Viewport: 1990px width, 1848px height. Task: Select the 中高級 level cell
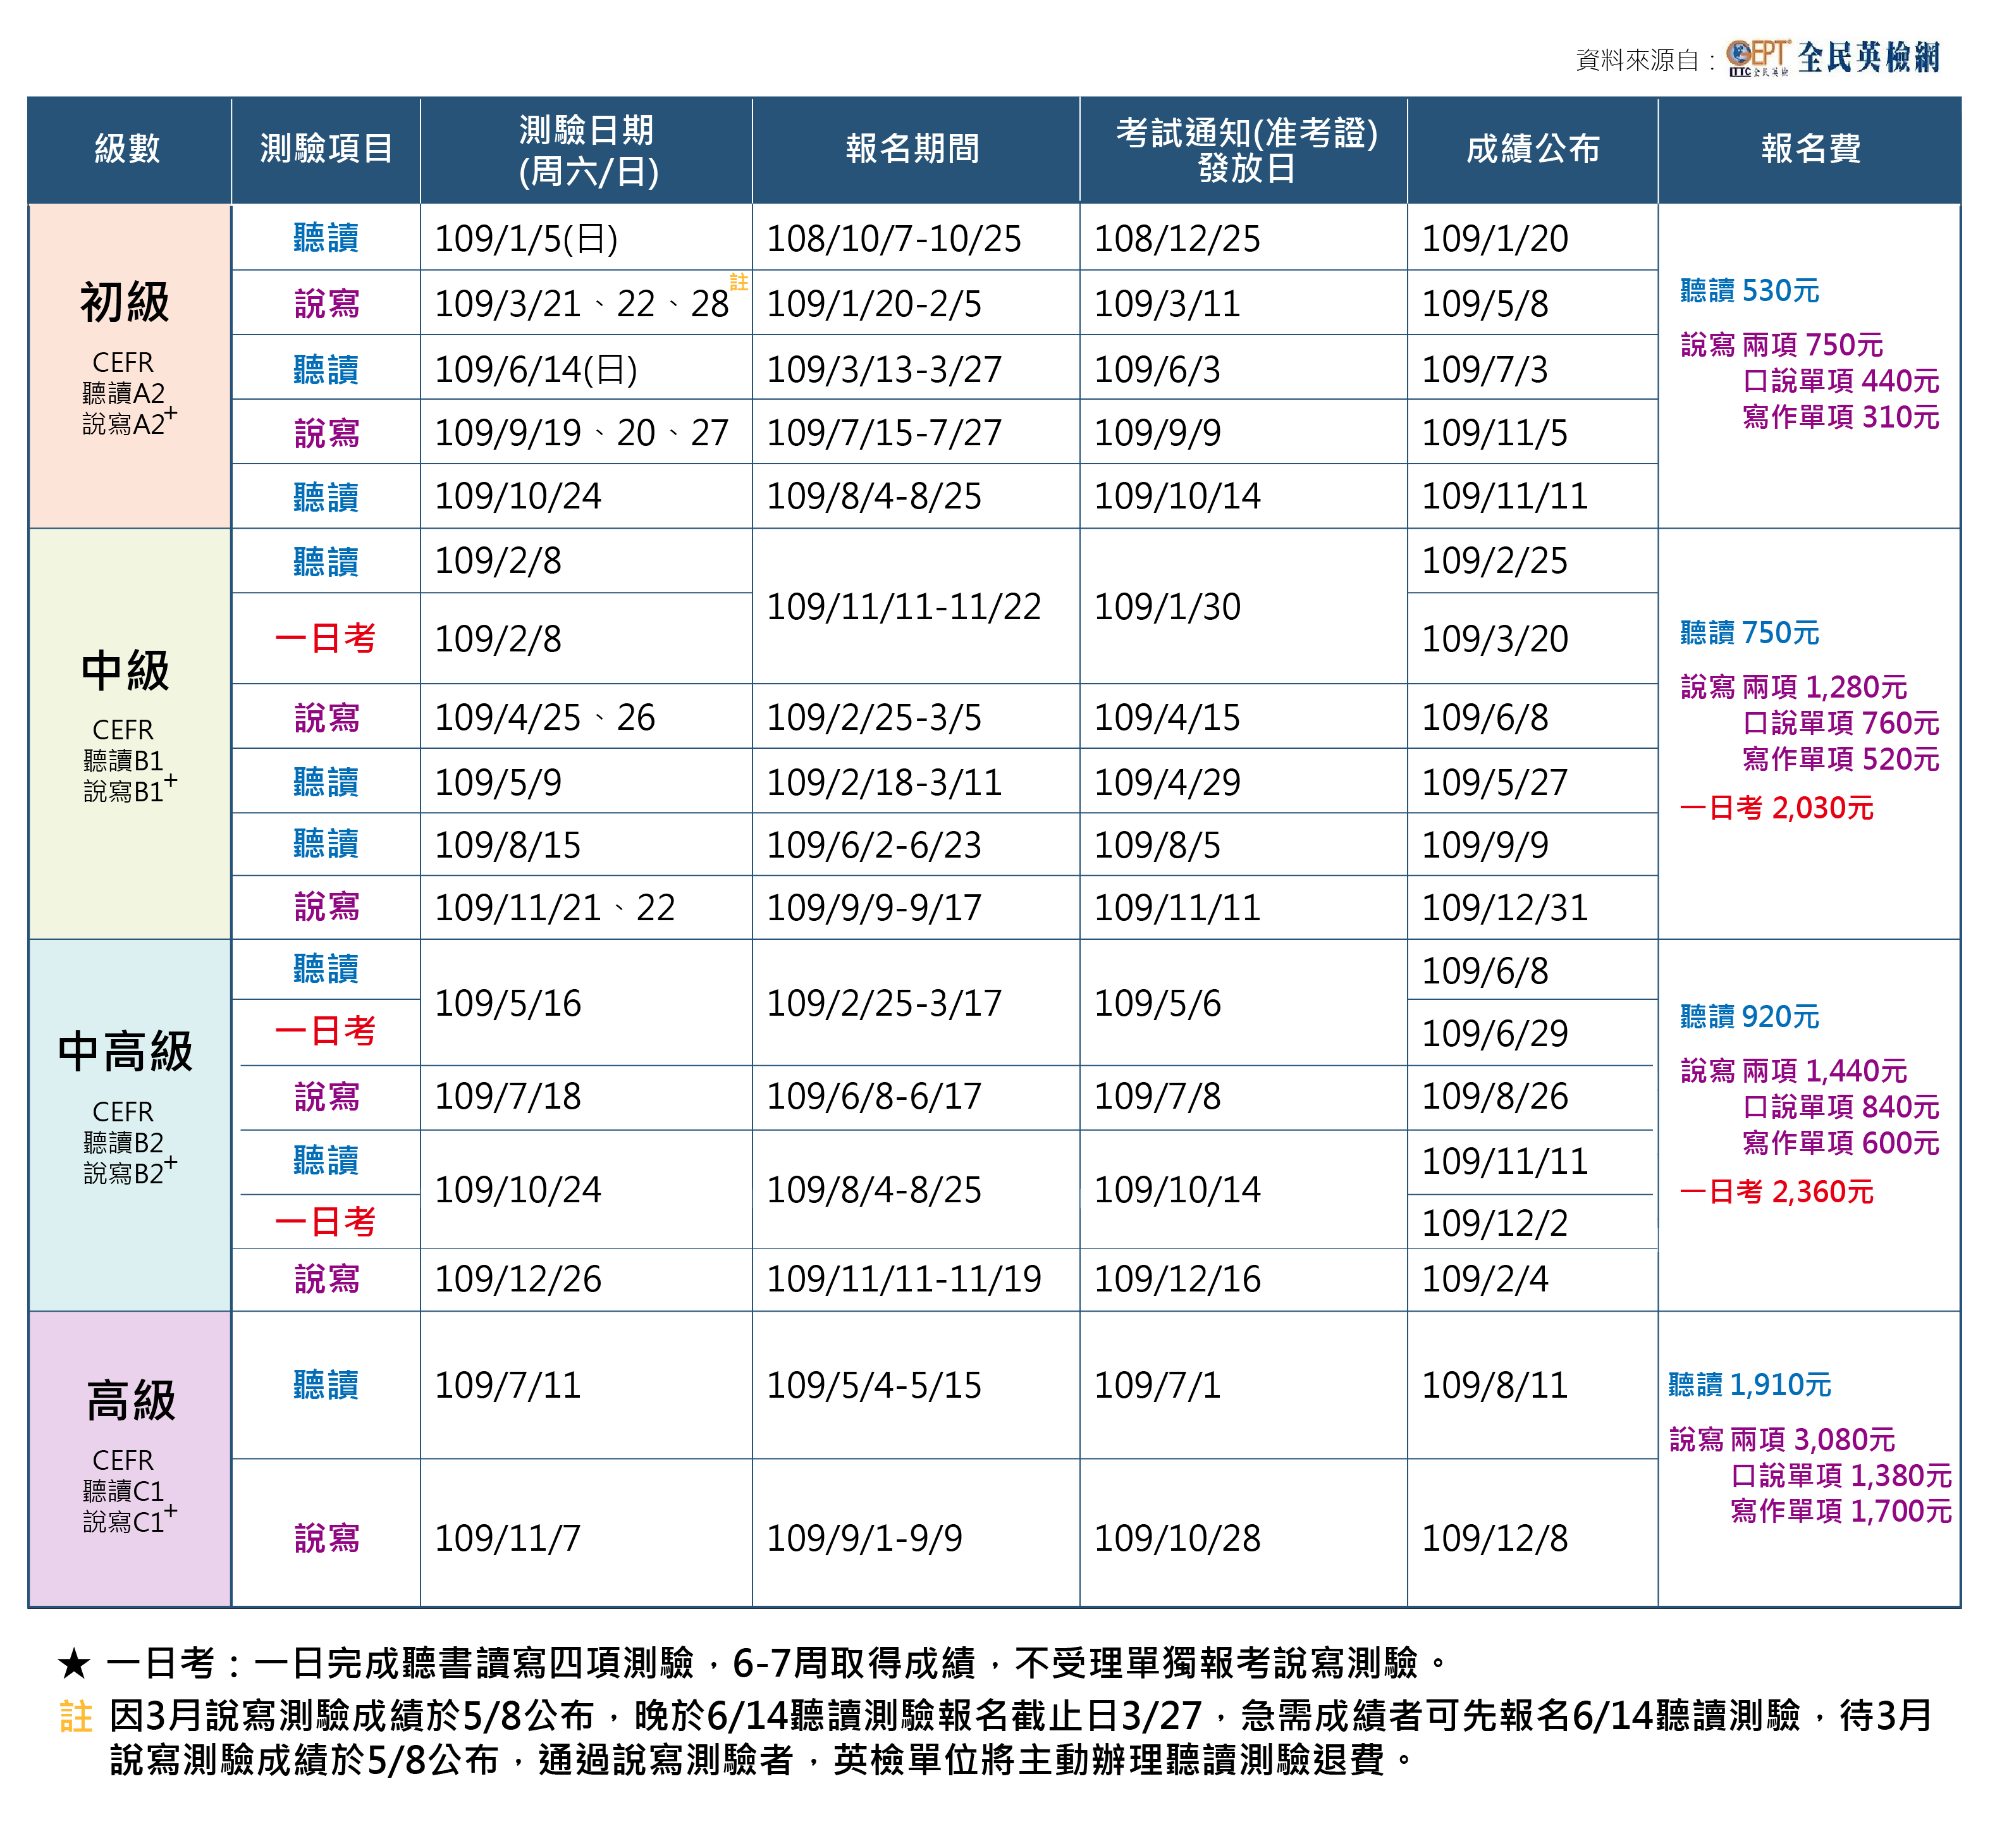(129, 1125)
